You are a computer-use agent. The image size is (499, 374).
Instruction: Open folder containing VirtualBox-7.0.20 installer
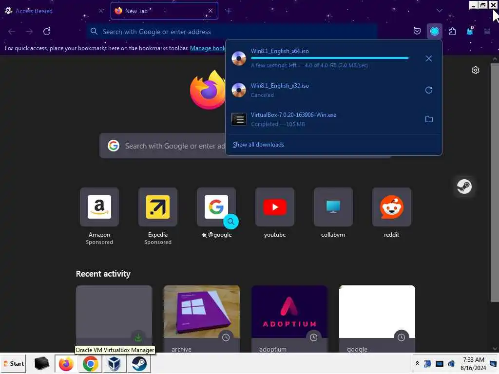pos(429,119)
